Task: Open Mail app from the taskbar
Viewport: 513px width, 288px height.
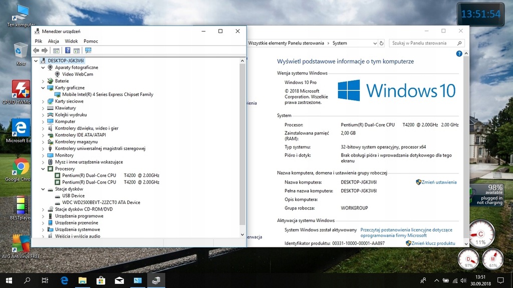Action: 119,280
